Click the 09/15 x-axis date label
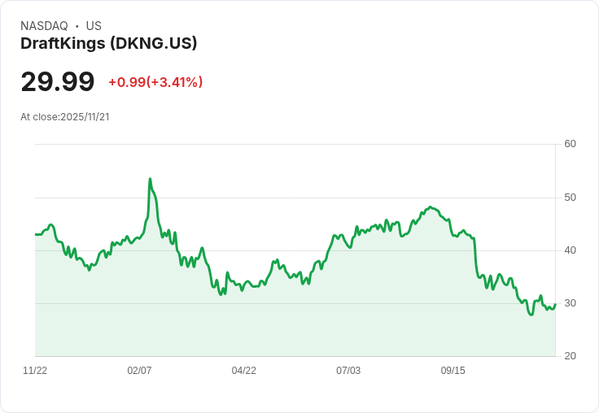599x413 pixels. [x=453, y=370]
